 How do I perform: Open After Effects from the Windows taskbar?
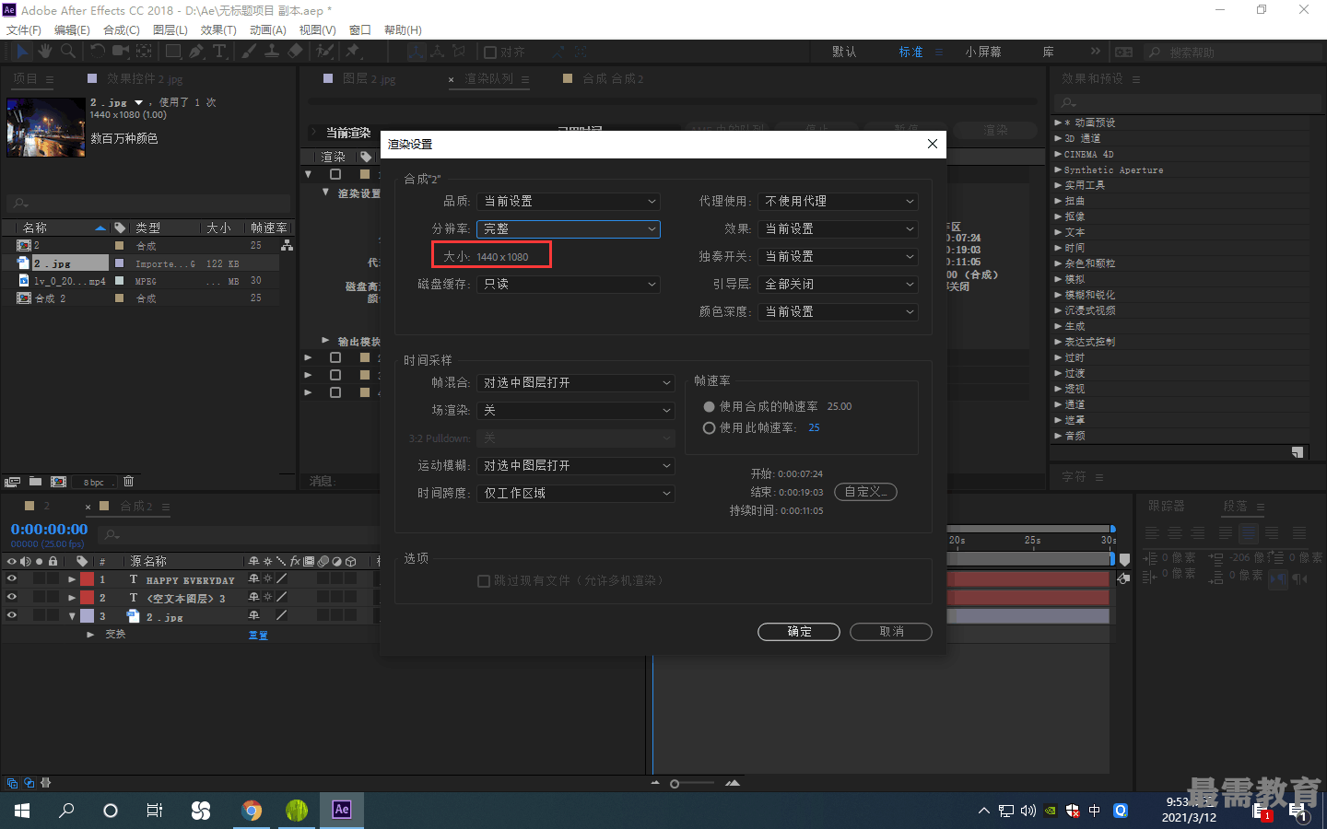342,810
